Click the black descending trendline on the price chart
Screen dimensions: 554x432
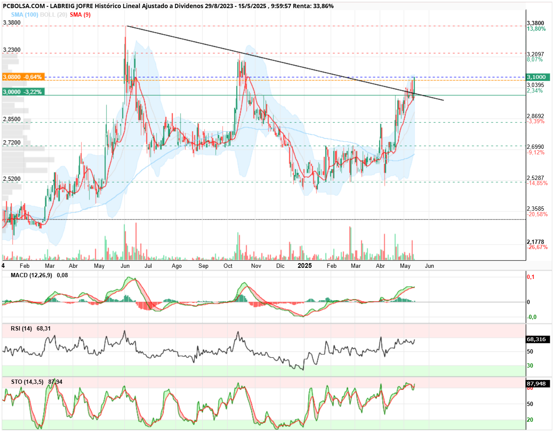click(285, 64)
